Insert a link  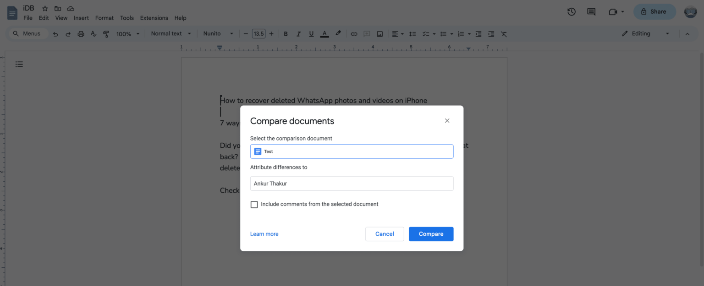tap(354, 33)
